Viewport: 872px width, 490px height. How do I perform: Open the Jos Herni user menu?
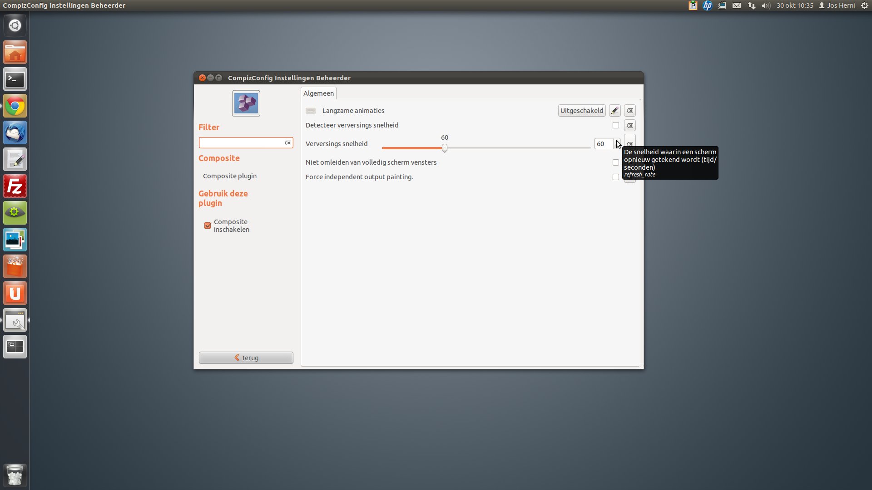coord(837,5)
